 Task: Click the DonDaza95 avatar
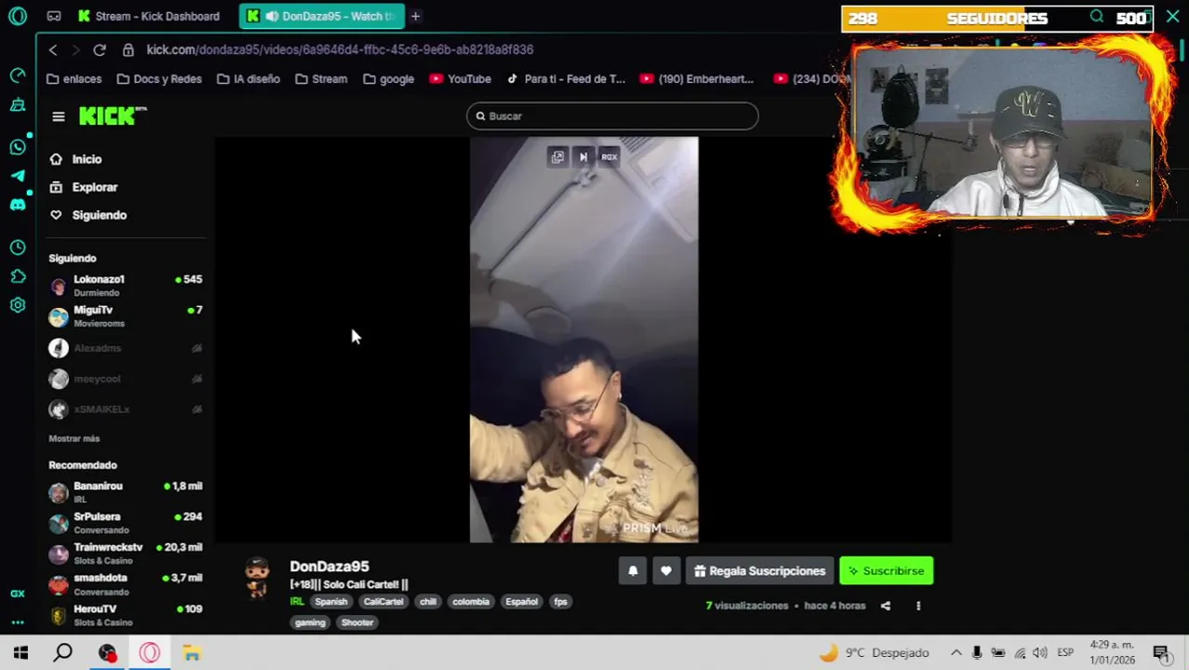point(258,579)
